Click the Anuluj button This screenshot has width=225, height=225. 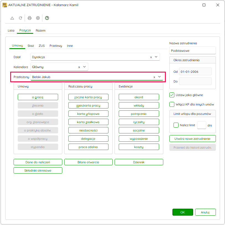(205, 212)
